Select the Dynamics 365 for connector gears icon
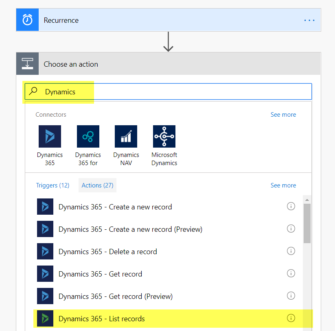The image size is (335, 331). tap(88, 136)
